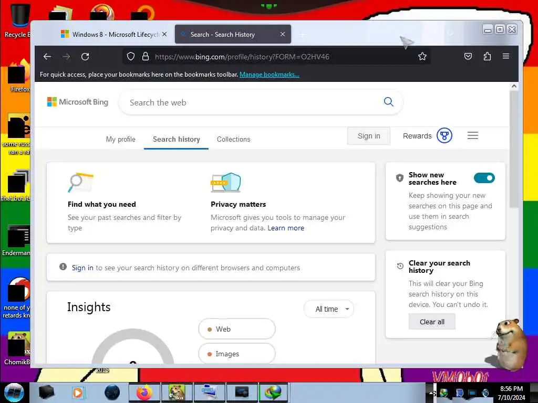Image resolution: width=538 pixels, height=403 pixels.
Task: Open the Save to Pocket icon
Action: click(x=468, y=56)
